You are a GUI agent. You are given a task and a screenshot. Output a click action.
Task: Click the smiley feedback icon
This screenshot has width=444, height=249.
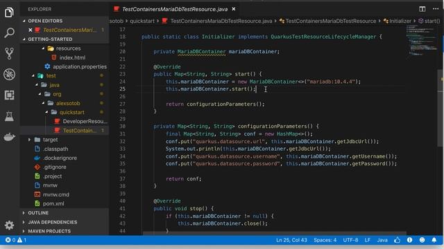pos(422,240)
